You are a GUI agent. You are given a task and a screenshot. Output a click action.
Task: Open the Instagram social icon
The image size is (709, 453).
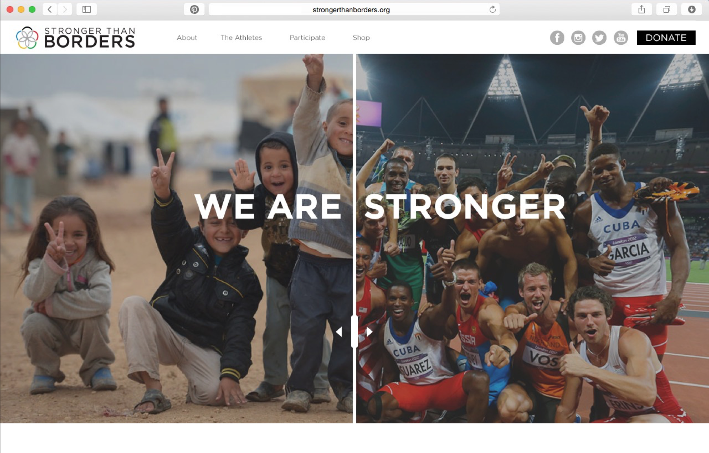(578, 37)
